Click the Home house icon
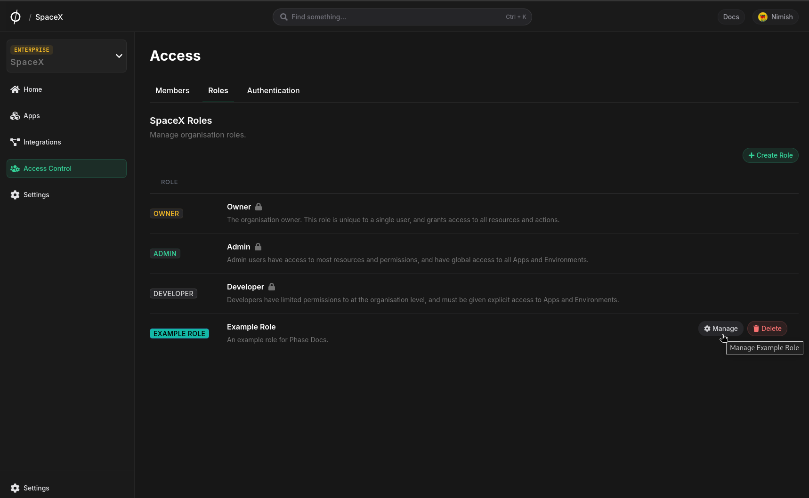The height and width of the screenshot is (498, 809). 15,89
